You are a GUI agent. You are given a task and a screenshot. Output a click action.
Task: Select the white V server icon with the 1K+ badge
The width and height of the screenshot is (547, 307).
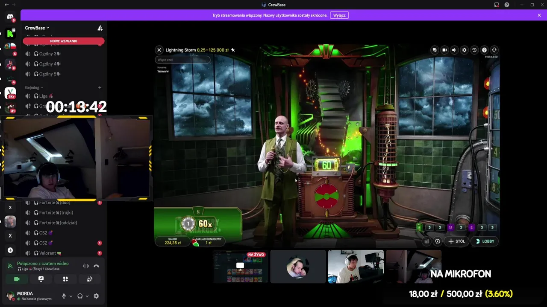10,92
